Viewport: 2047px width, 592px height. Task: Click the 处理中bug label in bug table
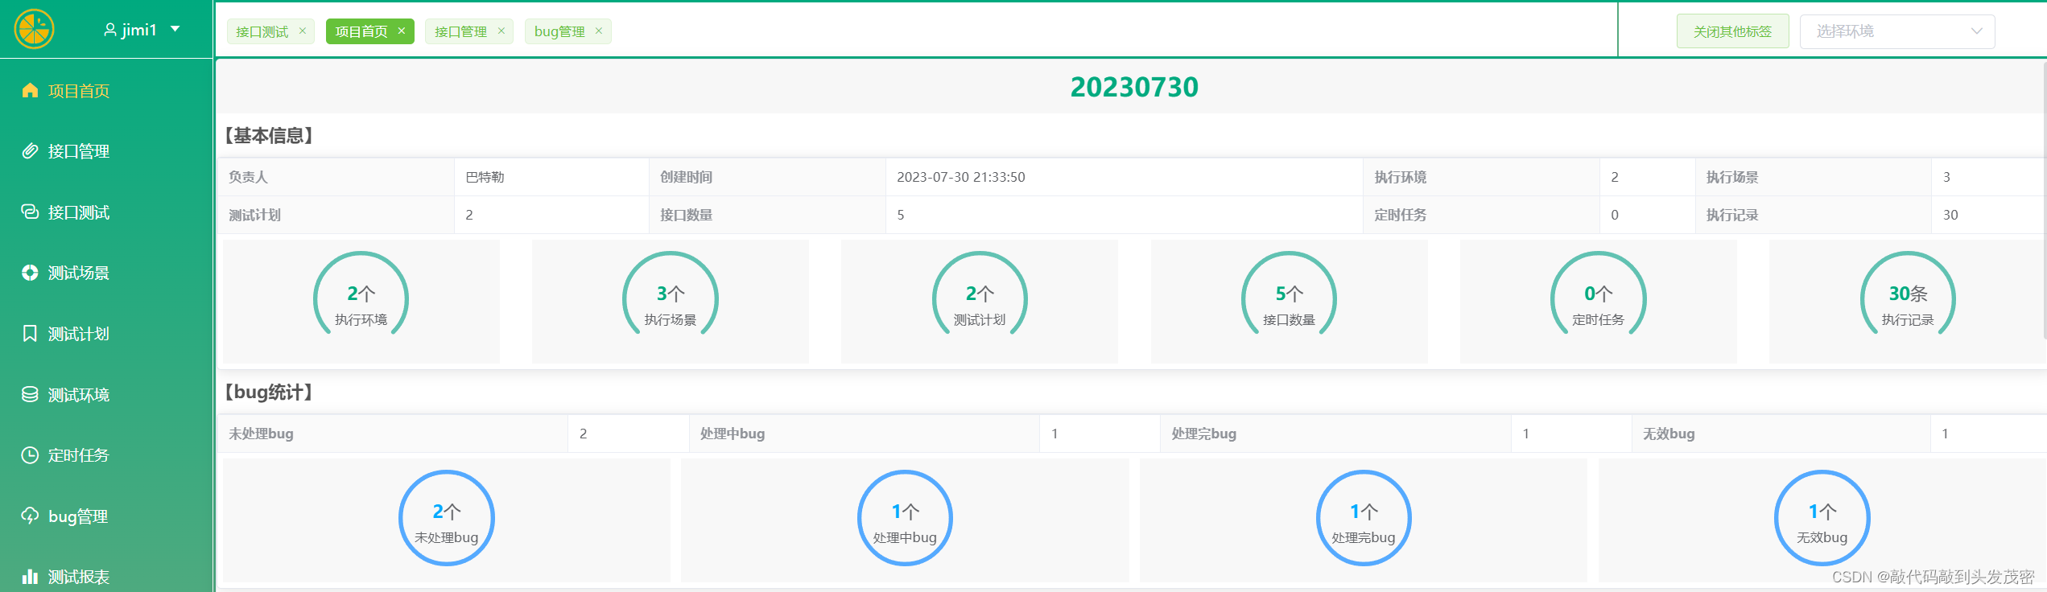pos(733,434)
